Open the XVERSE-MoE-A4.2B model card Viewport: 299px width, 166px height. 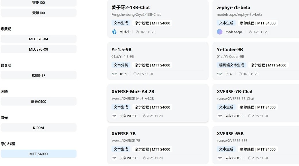click(133, 91)
